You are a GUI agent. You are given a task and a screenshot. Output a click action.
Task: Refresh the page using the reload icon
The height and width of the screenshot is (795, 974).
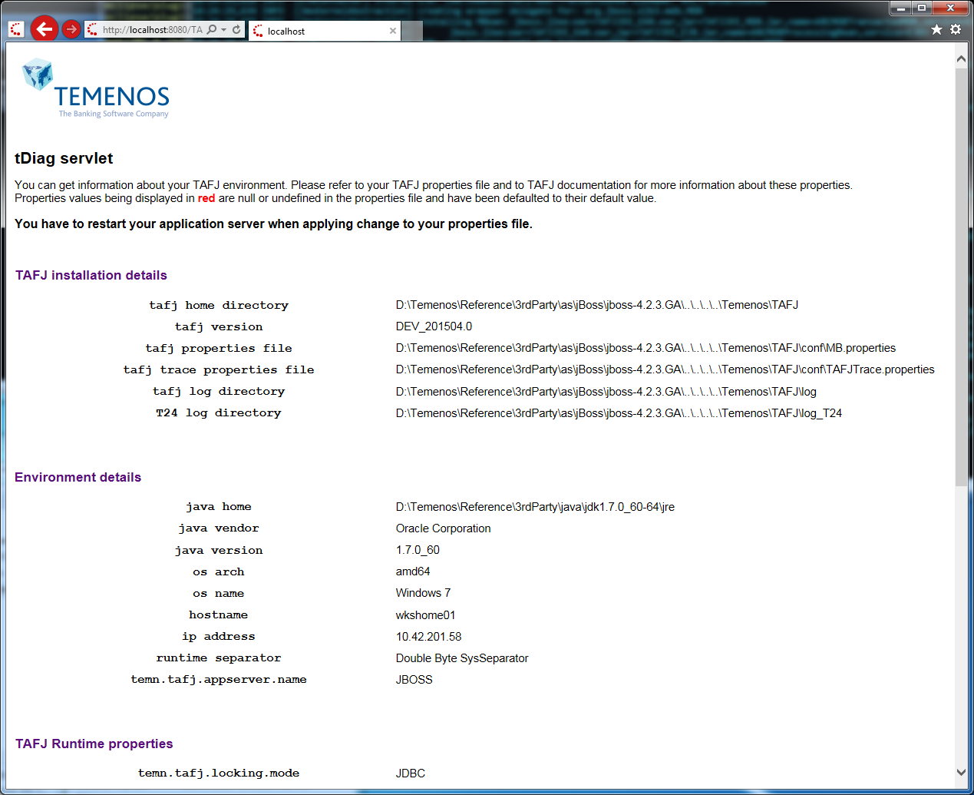click(x=236, y=30)
